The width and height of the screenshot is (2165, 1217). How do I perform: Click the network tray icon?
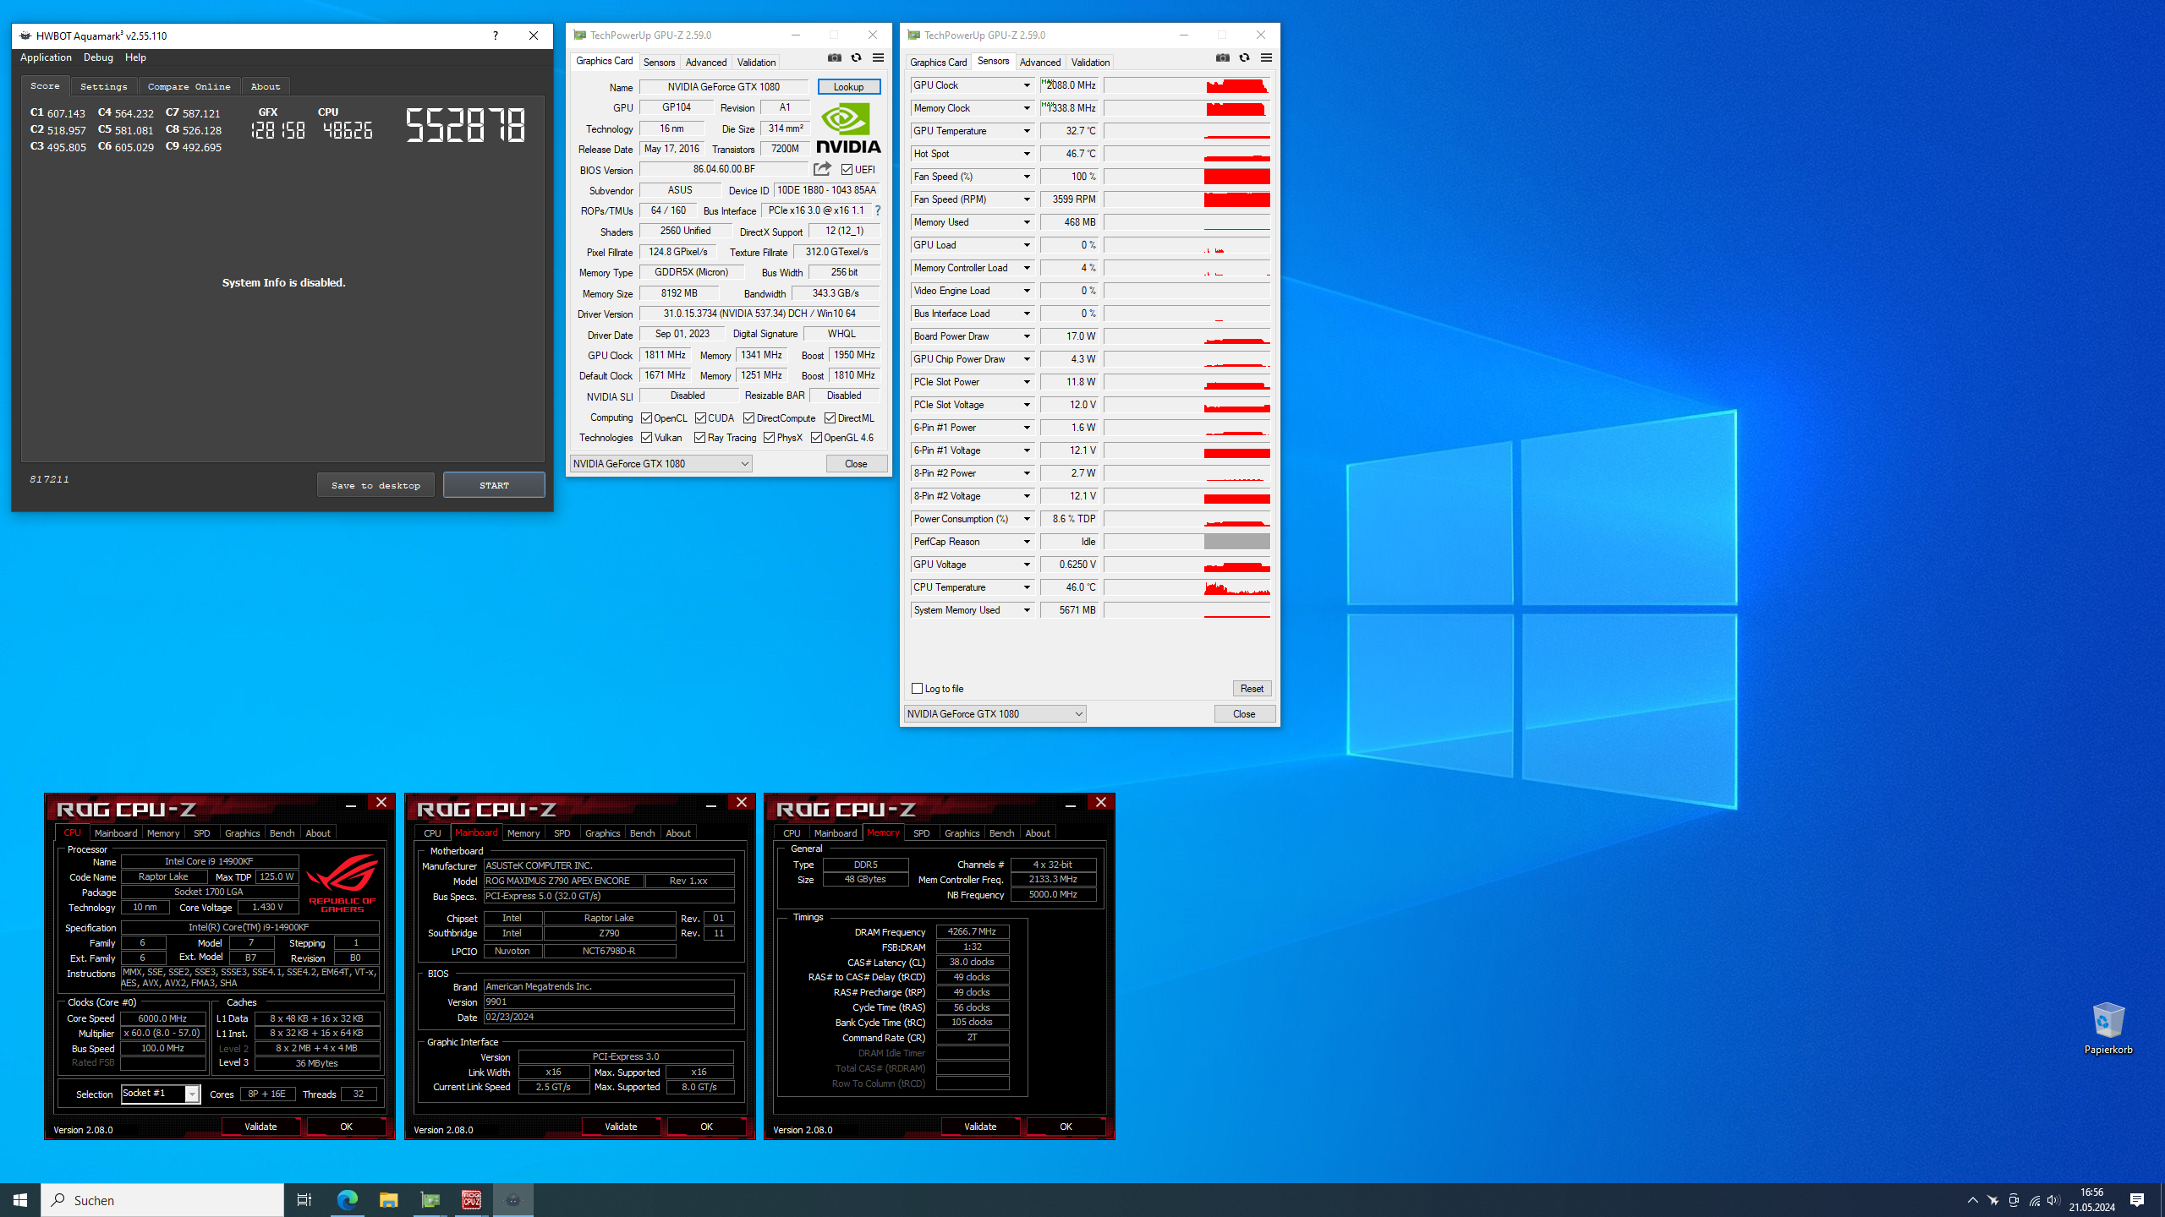click(x=2034, y=1200)
